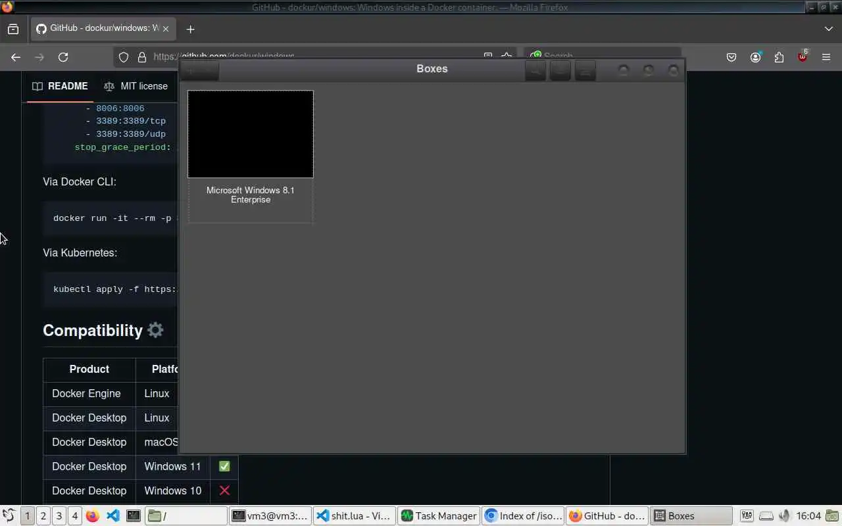Switch to the README tab on GitHub

click(60, 86)
